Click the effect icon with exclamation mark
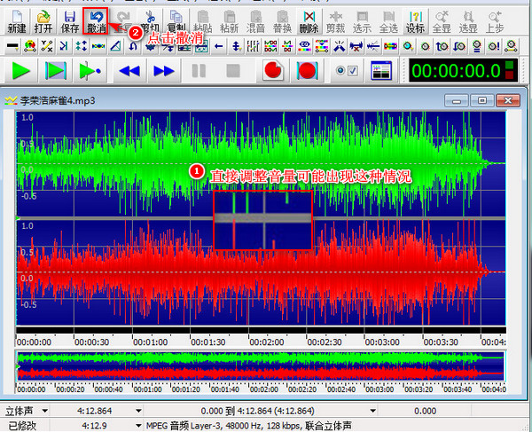532x432 pixels. 494,46
